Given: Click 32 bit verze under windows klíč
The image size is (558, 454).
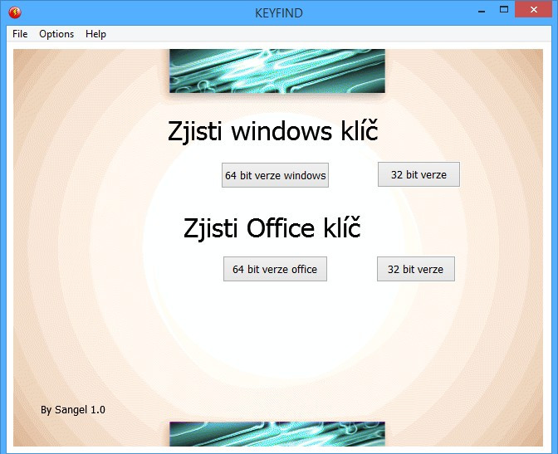Looking at the screenshot, I should point(418,174).
